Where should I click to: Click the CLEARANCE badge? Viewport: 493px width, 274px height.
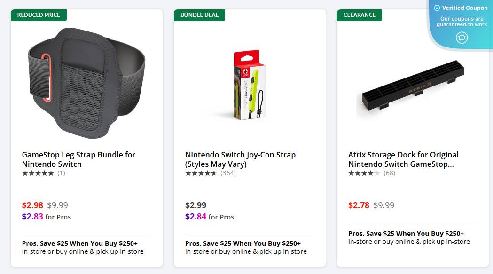(359, 15)
